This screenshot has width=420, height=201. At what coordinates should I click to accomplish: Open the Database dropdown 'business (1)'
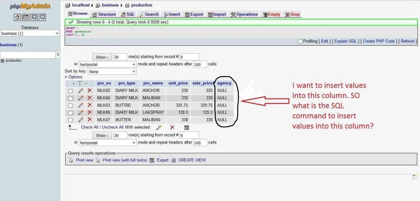coord(30,33)
